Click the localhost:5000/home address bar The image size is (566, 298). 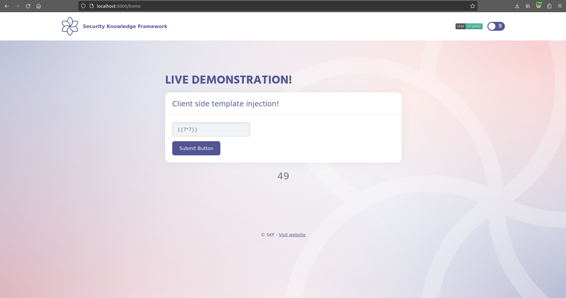(x=278, y=6)
